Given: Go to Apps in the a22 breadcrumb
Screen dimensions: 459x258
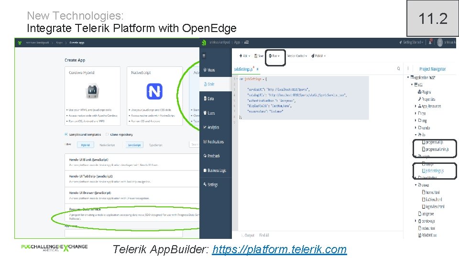Looking at the screenshot, I should pyautogui.click(x=237, y=43).
